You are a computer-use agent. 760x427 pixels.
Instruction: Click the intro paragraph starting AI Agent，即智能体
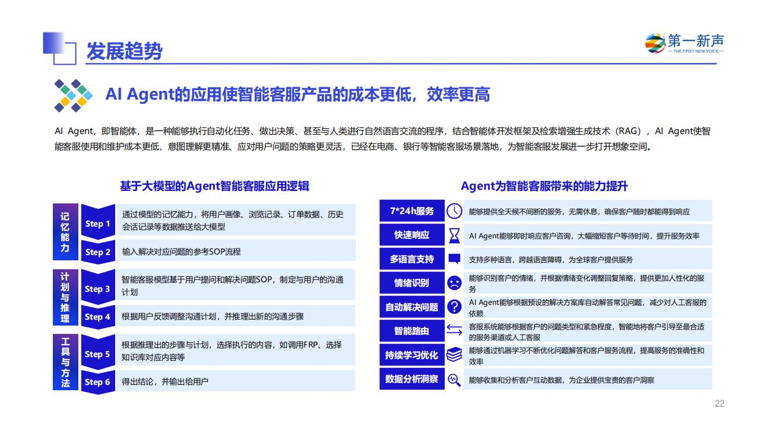pyautogui.click(x=382, y=139)
